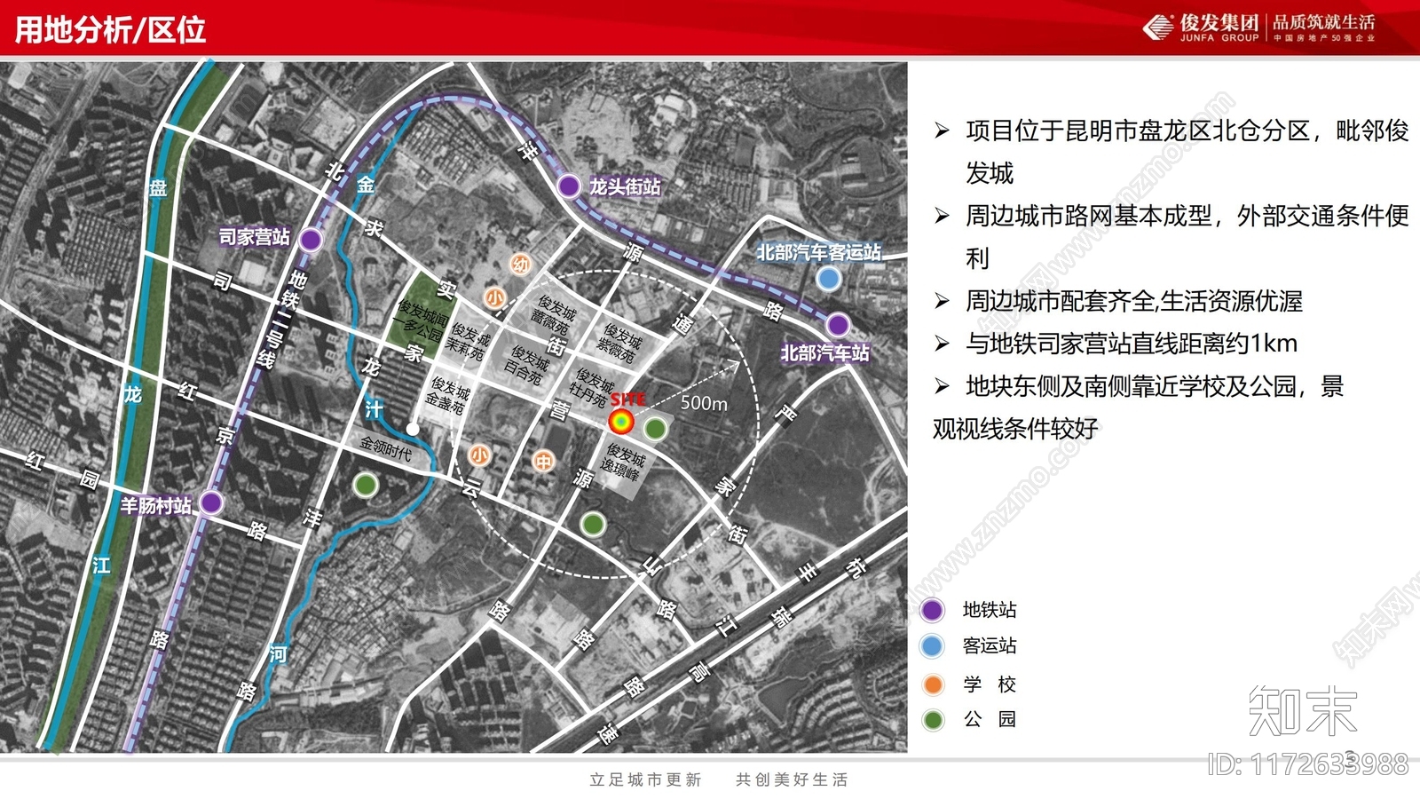Click the green 公园 legend circle

(x=933, y=720)
